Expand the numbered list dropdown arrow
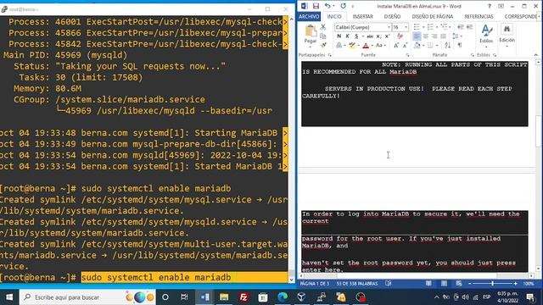This screenshot has width=543, height=305. (x=436, y=27)
